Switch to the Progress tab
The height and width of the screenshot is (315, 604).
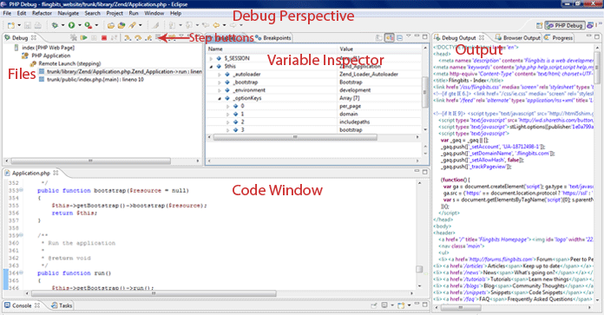[559, 37]
